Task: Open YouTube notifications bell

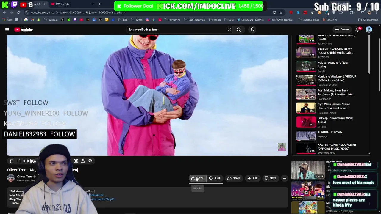Action: point(358,29)
